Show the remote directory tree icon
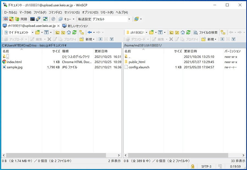The image size is (247, 170). point(223,32)
